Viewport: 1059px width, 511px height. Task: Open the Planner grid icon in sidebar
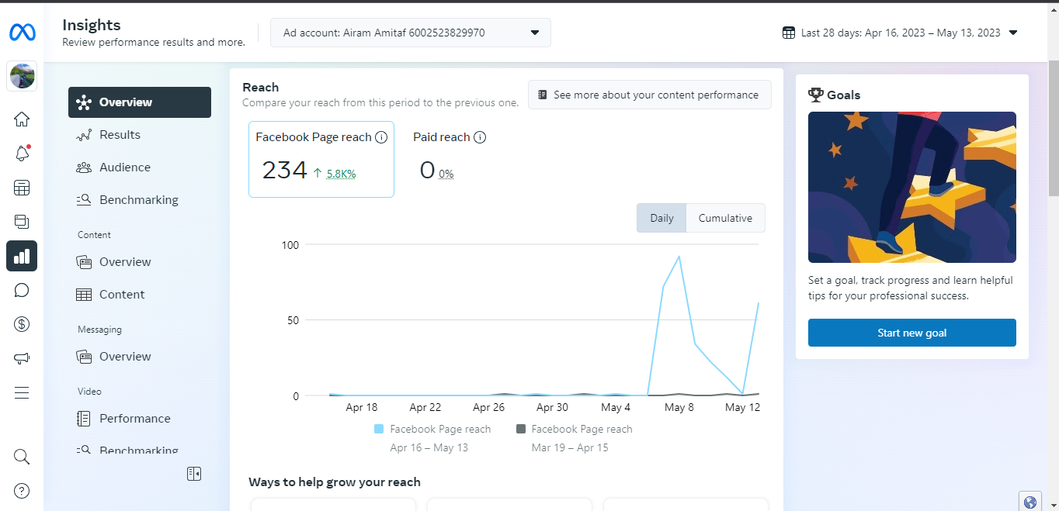coord(22,188)
